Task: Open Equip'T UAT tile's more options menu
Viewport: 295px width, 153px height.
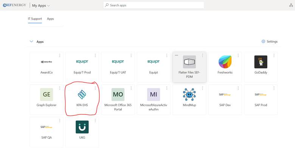Action: click(x=131, y=55)
